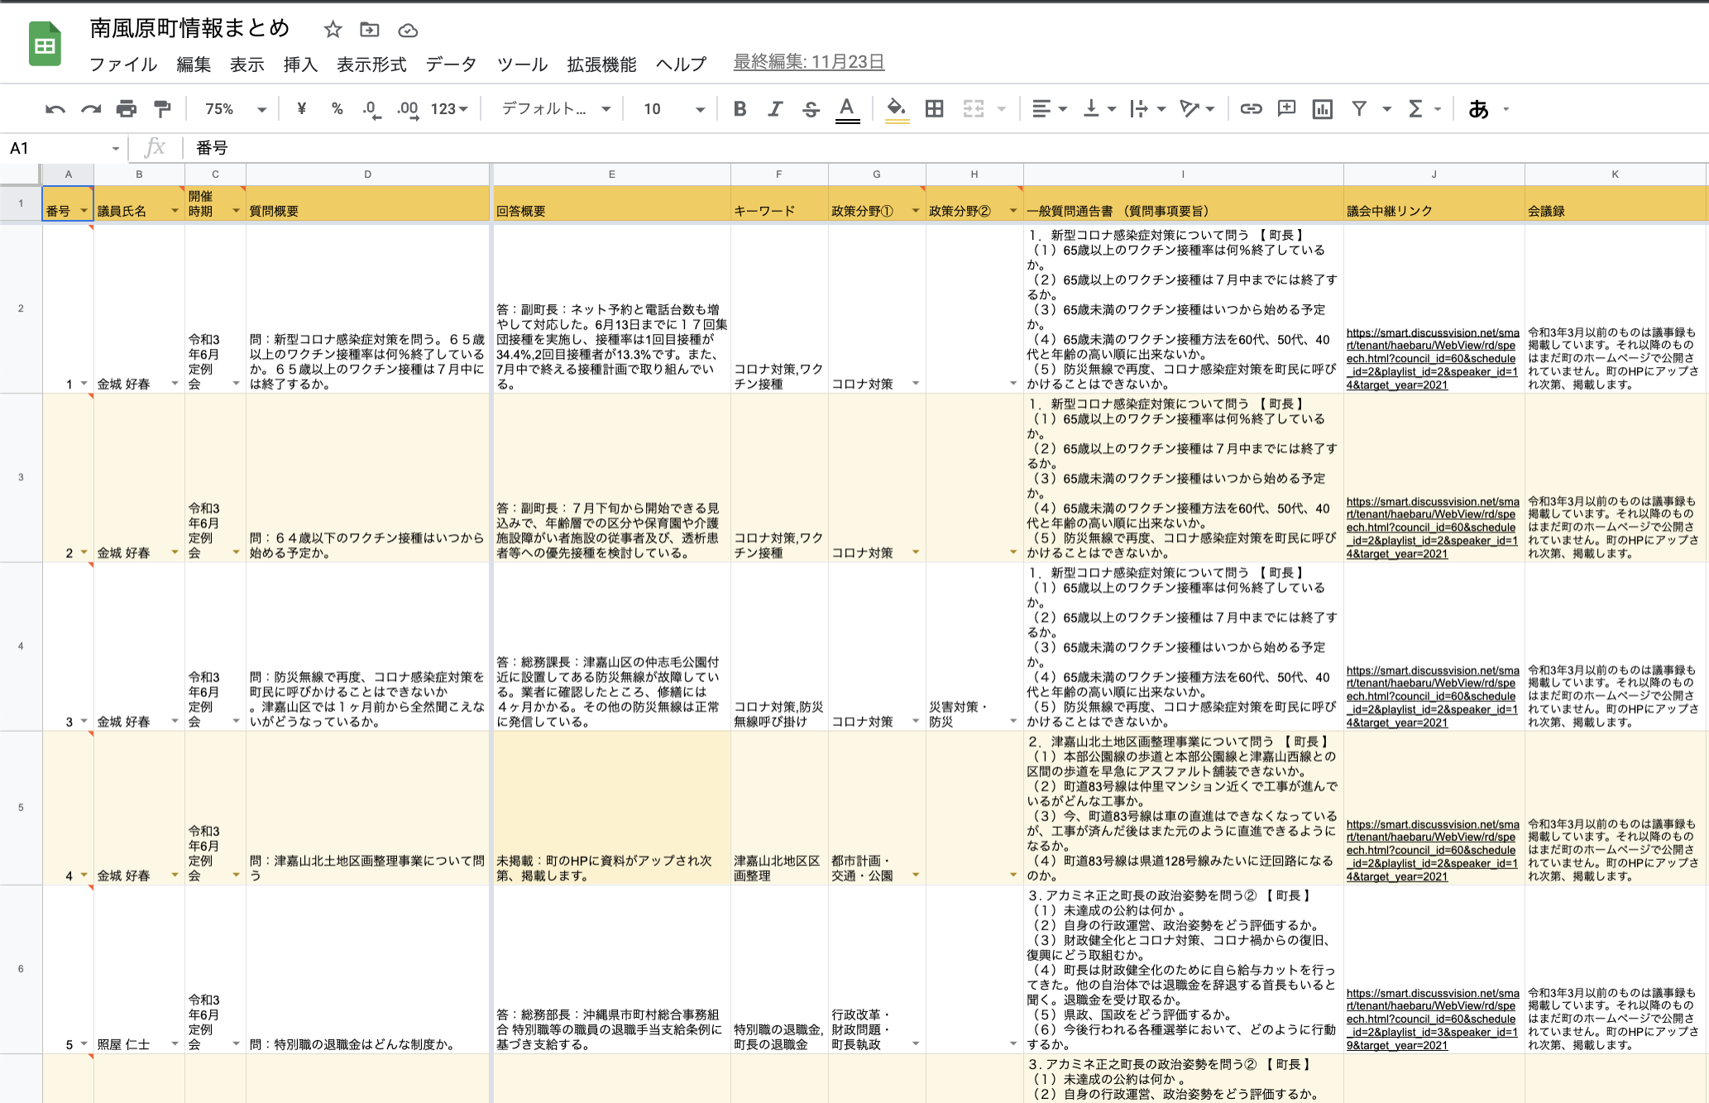The width and height of the screenshot is (1709, 1103).
Task: Toggle strikethrough formatting
Action: pos(811,109)
